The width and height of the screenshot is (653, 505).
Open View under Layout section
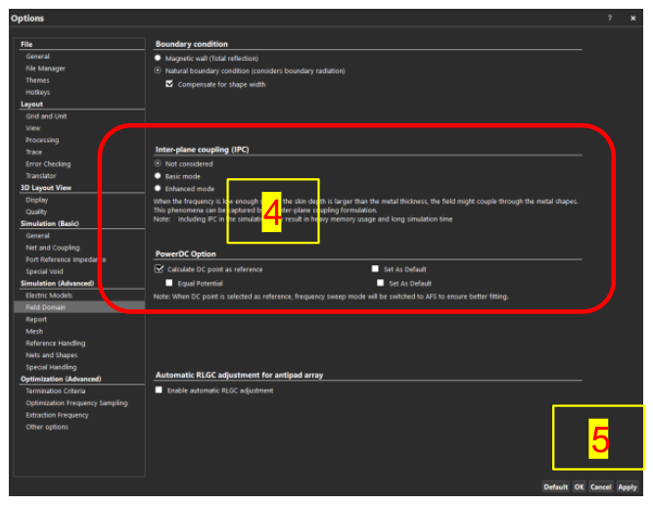[33, 128]
